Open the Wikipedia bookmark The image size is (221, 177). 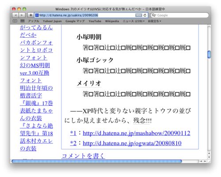coord(112,21)
